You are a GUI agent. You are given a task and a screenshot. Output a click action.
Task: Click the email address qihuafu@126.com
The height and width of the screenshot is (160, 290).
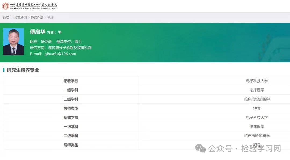coord(60,54)
